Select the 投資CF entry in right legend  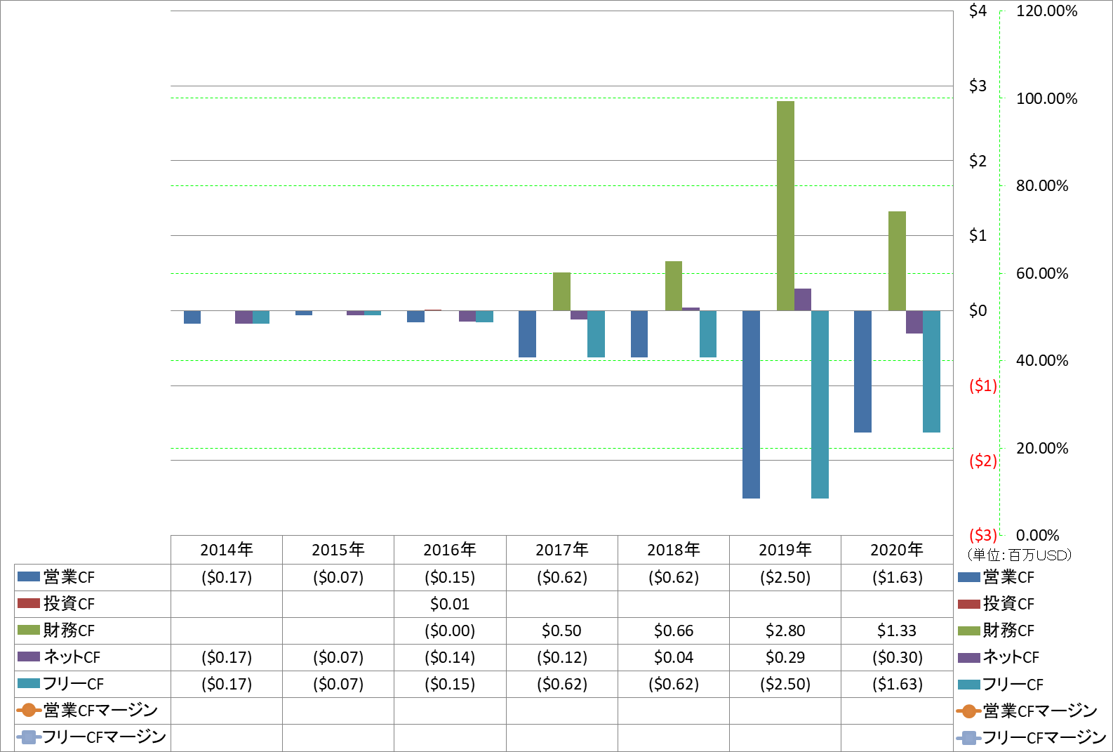click(x=997, y=604)
